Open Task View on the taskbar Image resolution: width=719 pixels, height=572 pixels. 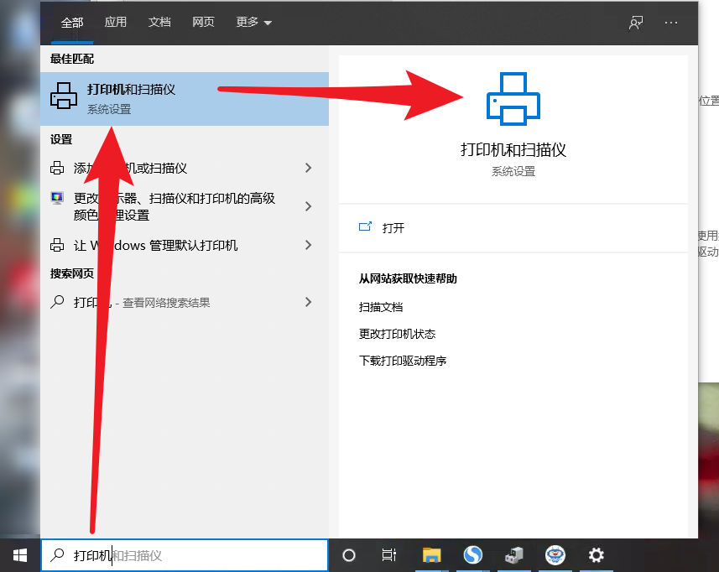pyautogui.click(x=388, y=555)
